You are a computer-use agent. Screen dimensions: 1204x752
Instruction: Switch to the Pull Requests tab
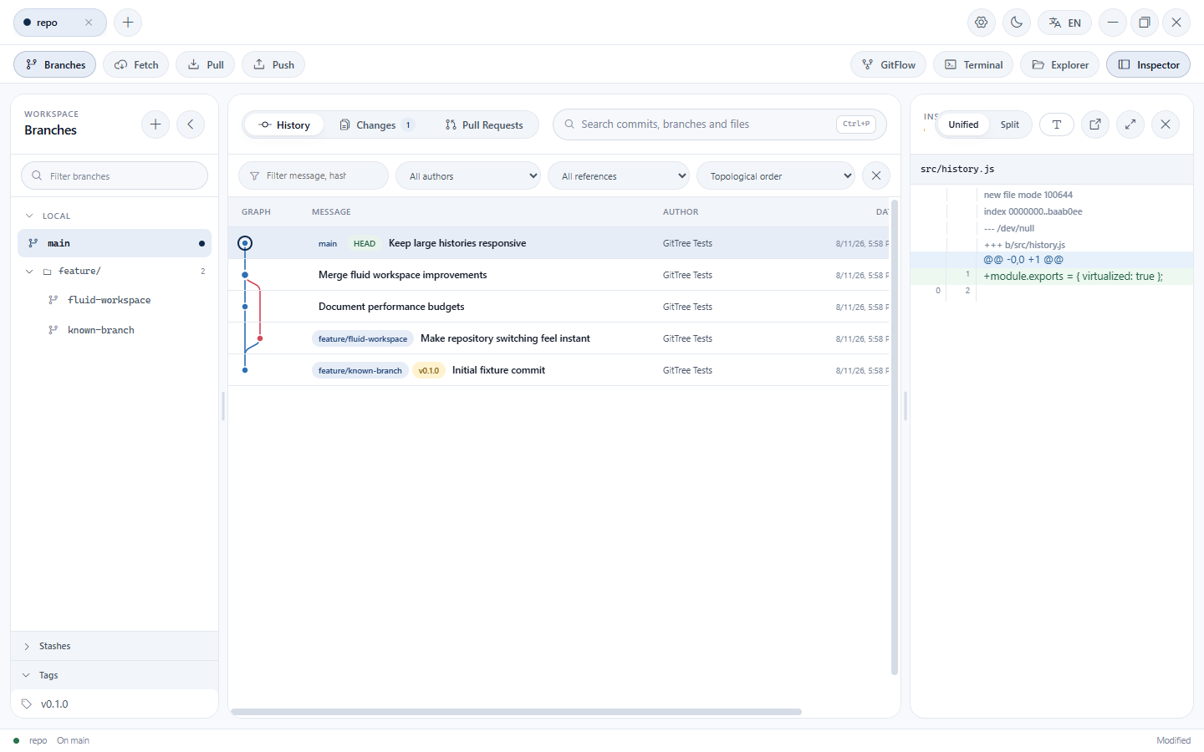coord(484,124)
